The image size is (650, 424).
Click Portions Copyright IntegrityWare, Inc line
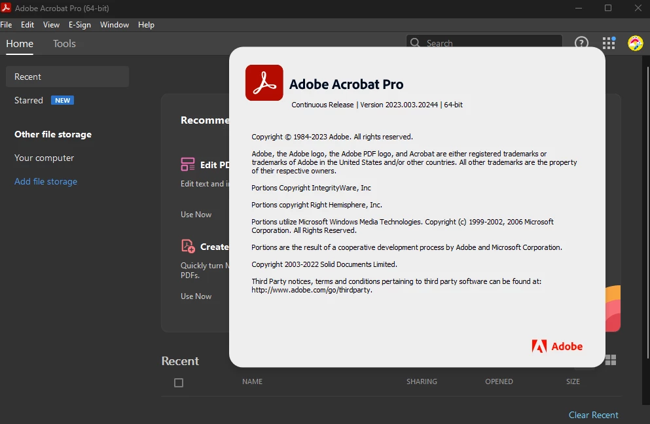311,188
